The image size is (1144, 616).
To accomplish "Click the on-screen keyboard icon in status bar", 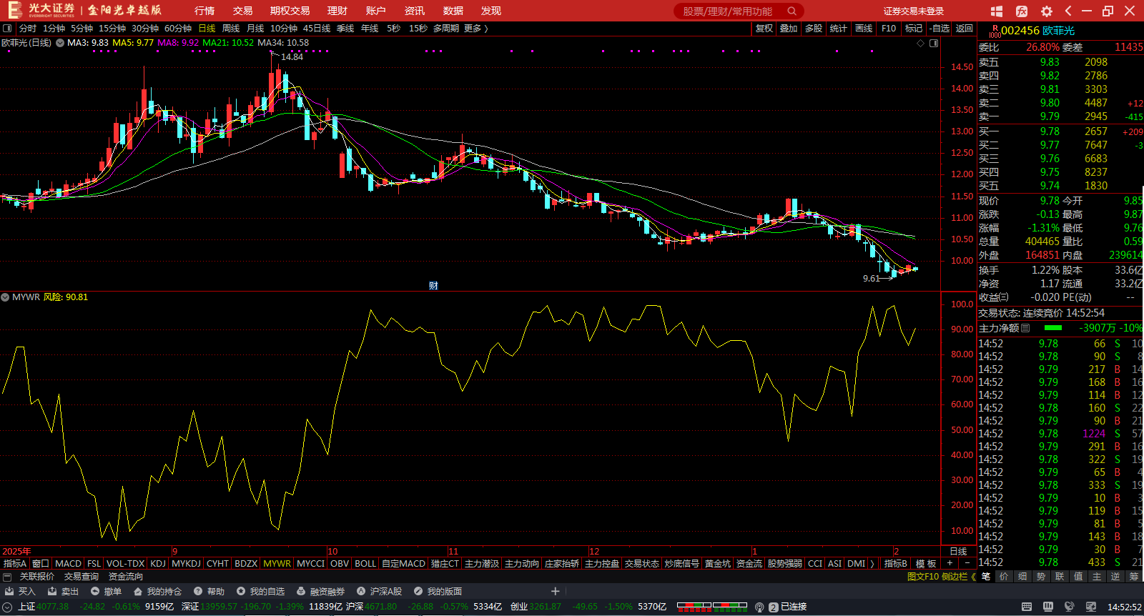I will click(1027, 607).
